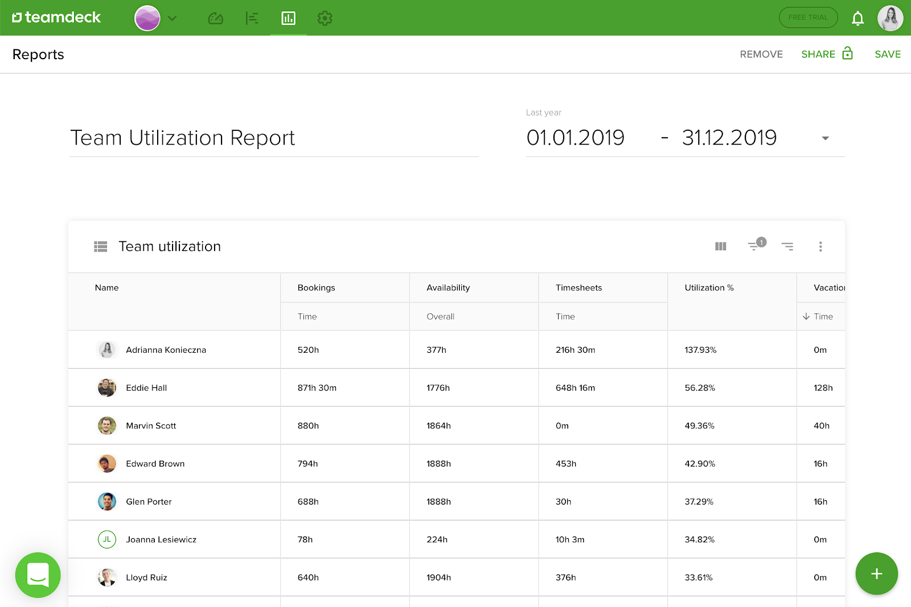Sort by Vacation Time arrow

[806, 316]
